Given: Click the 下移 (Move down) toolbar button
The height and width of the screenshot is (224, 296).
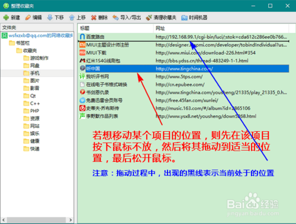Looking at the screenshot, I should tap(56, 18).
